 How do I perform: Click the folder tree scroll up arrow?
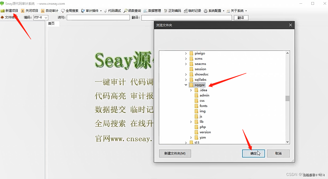(x=288, y=53)
